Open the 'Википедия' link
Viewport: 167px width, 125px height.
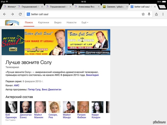92,75
